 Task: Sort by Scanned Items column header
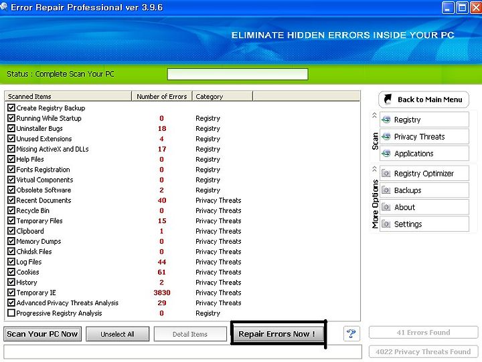[x=68, y=96]
